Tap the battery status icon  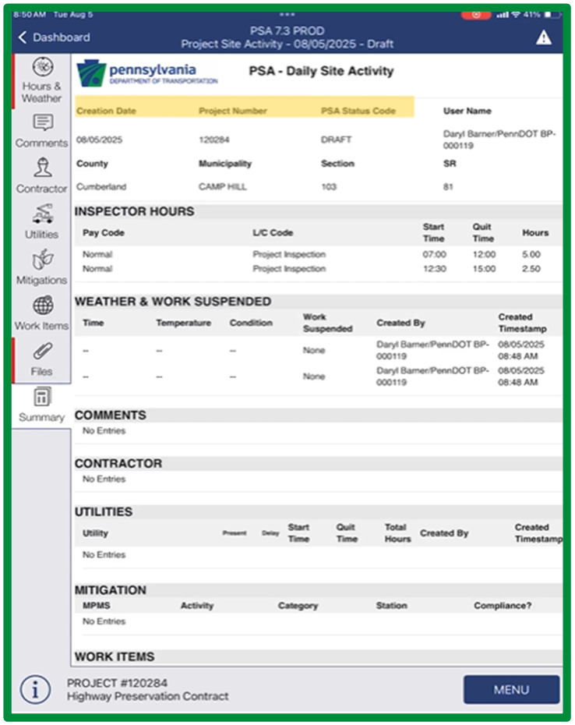point(552,15)
